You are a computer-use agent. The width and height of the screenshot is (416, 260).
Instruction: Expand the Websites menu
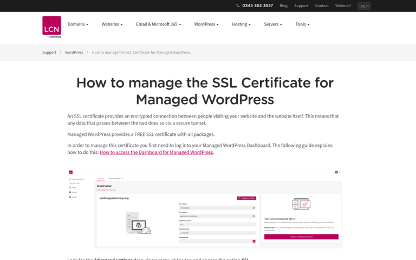(112, 24)
